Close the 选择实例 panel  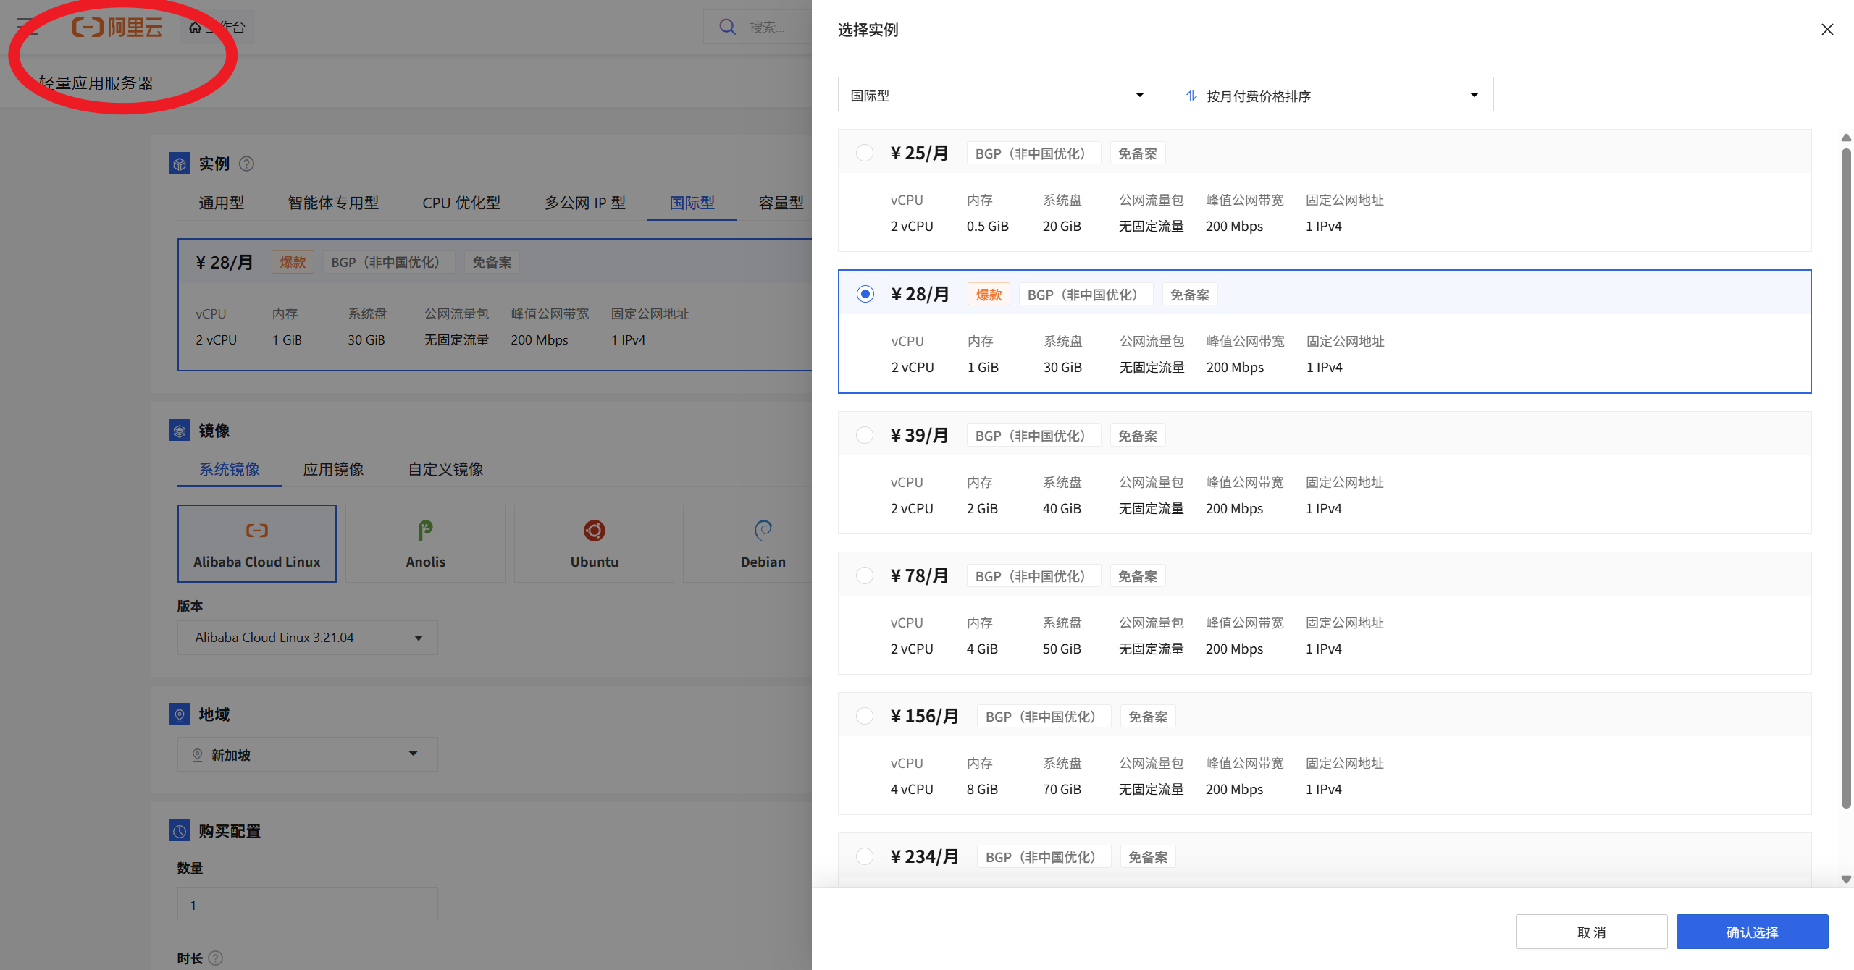[x=1827, y=29]
